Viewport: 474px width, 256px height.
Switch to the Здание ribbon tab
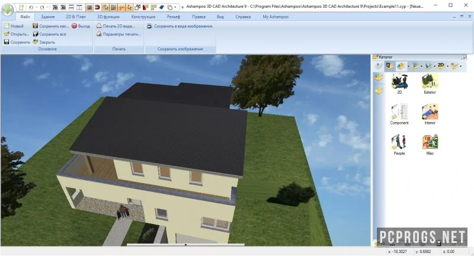48,17
